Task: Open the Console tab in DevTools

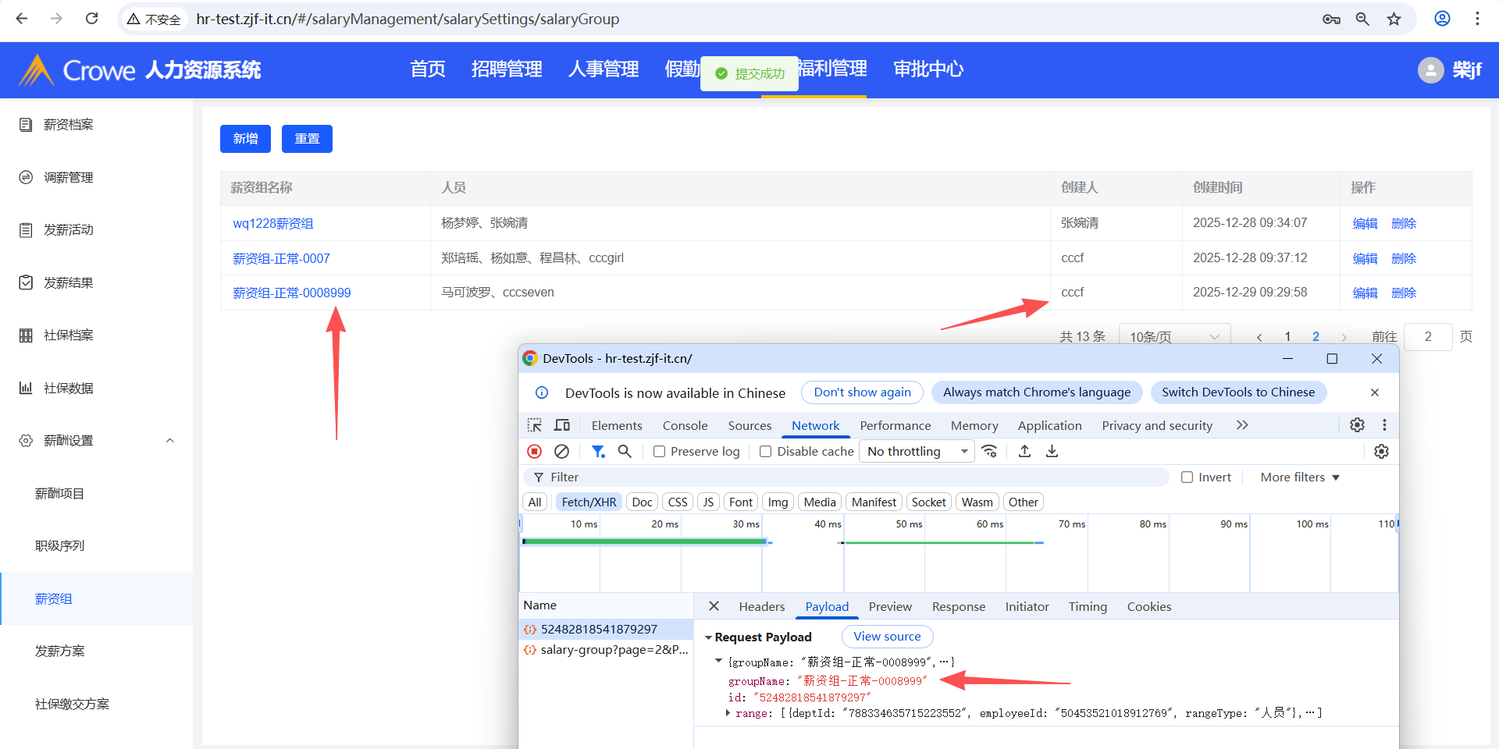Action: [x=685, y=425]
